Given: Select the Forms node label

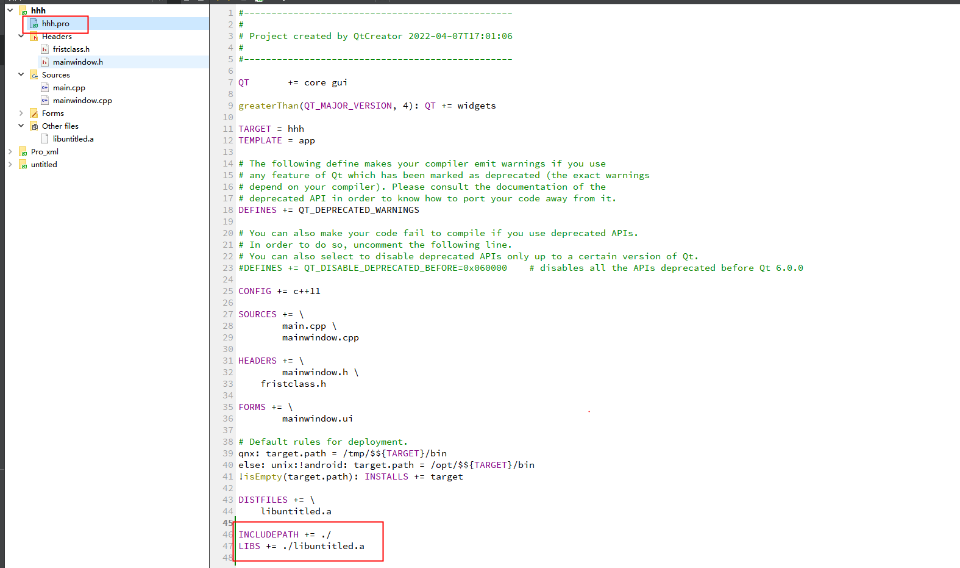Looking at the screenshot, I should [53, 113].
